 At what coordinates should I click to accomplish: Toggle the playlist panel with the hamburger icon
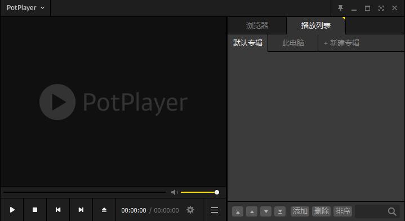(x=215, y=210)
